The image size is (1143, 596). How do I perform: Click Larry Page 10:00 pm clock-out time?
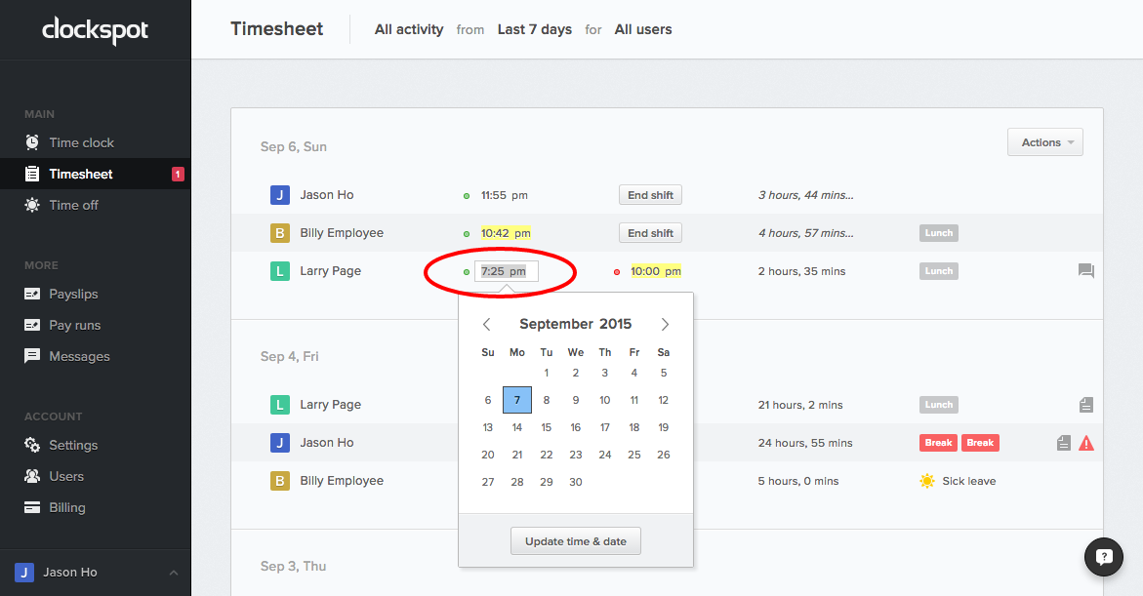[x=655, y=271]
